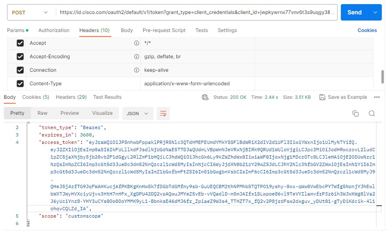
Task: Open the POST method dropdown
Action: pos(30,12)
